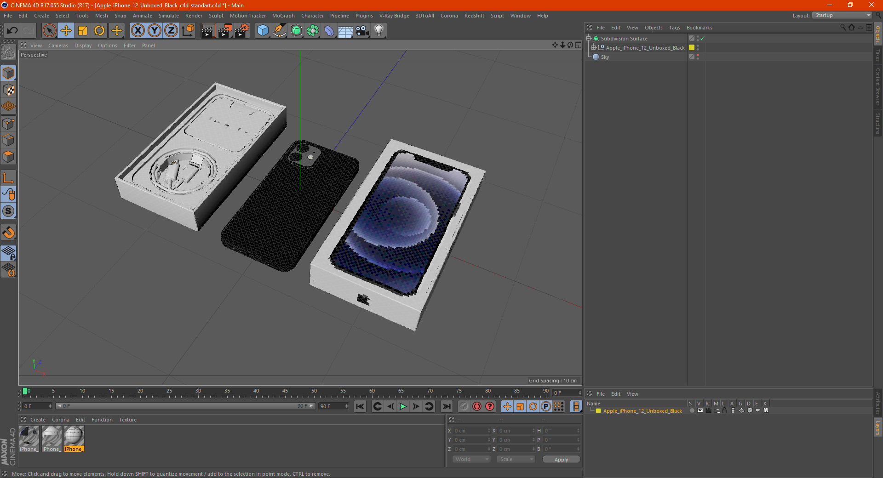Open Objects manager Bookmarks menu
This screenshot has height=478, width=883.
tap(699, 28)
